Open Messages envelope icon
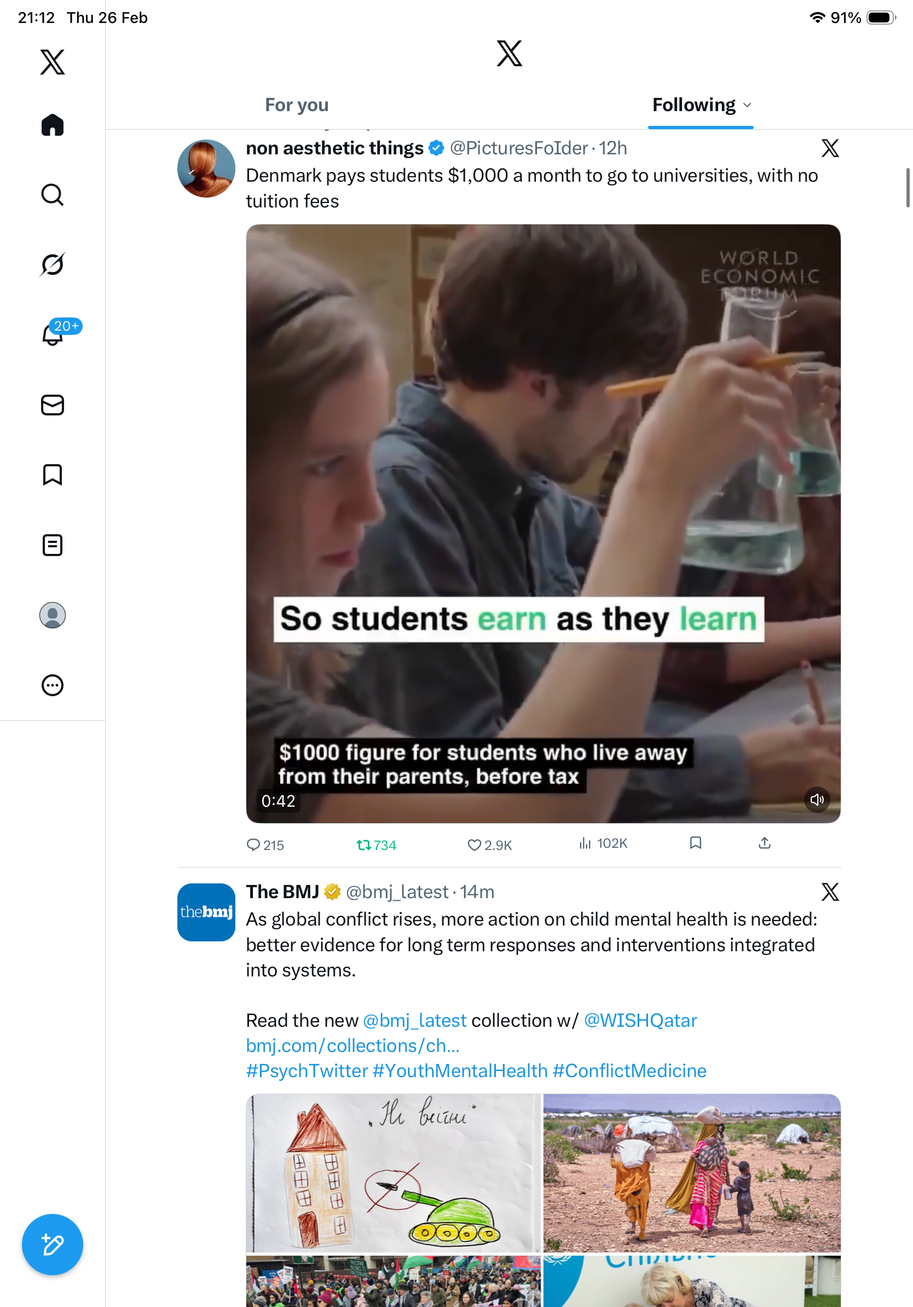913x1307 pixels. pos(53,404)
